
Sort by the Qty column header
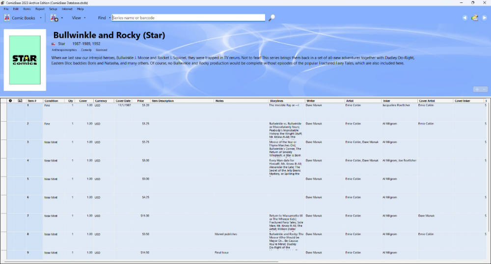point(70,101)
